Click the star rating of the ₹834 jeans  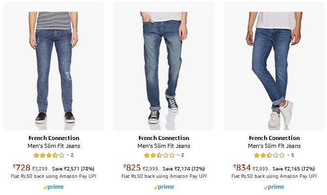[270, 155]
